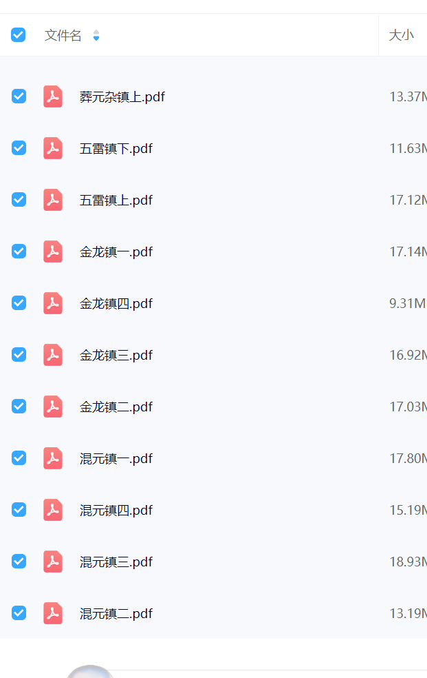Click the PDF icon for 金龙镇四.pdf

(x=53, y=303)
